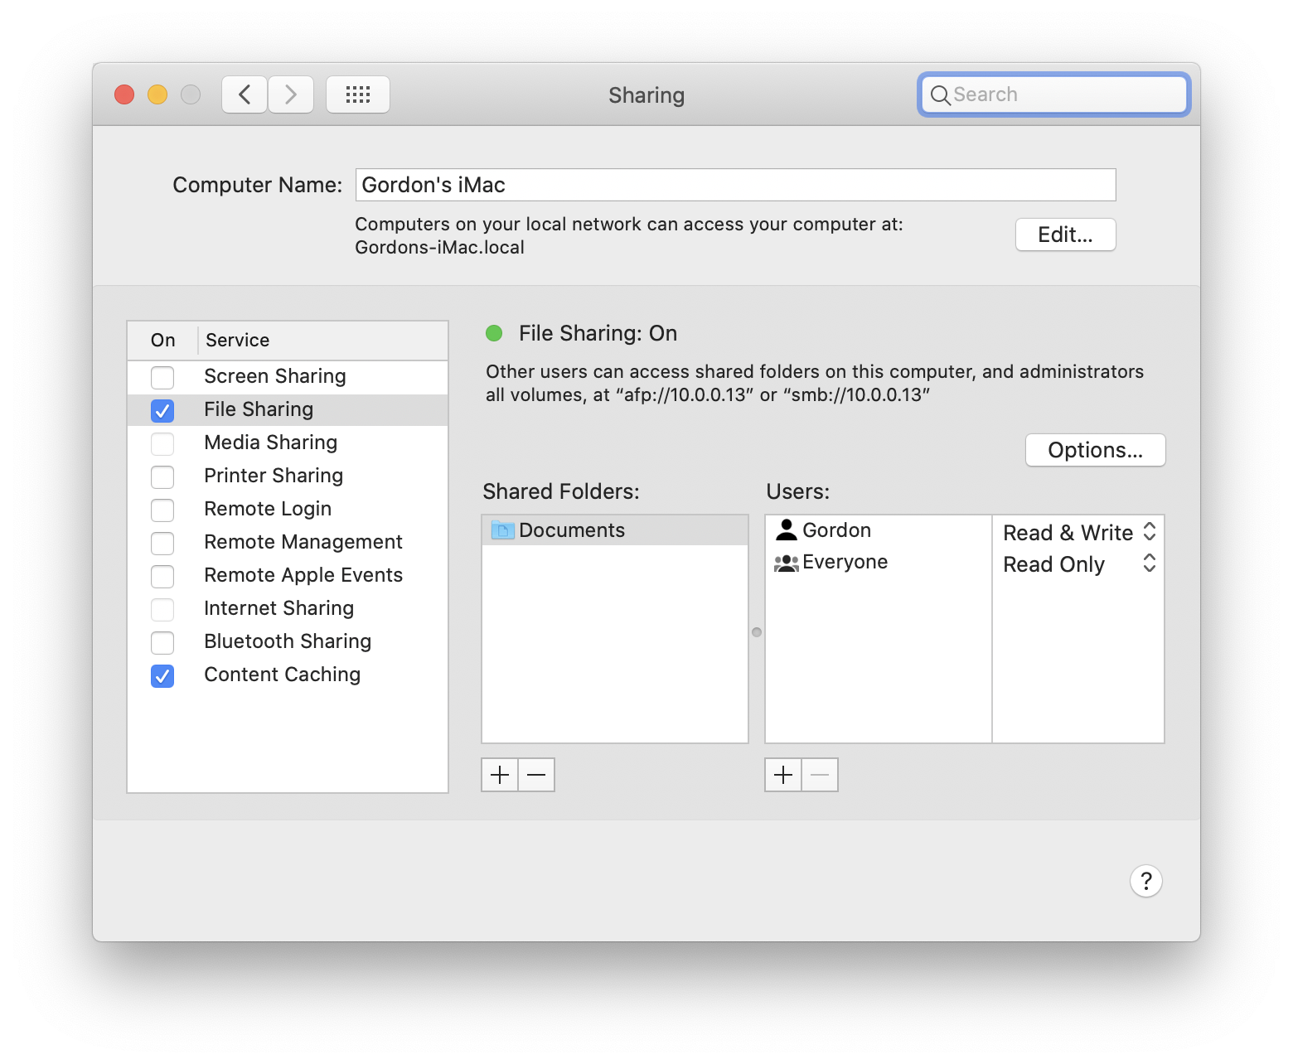This screenshot has height=1064, width=1293.
Task: Select Printer Sharing service row
Action: (288, 476)
